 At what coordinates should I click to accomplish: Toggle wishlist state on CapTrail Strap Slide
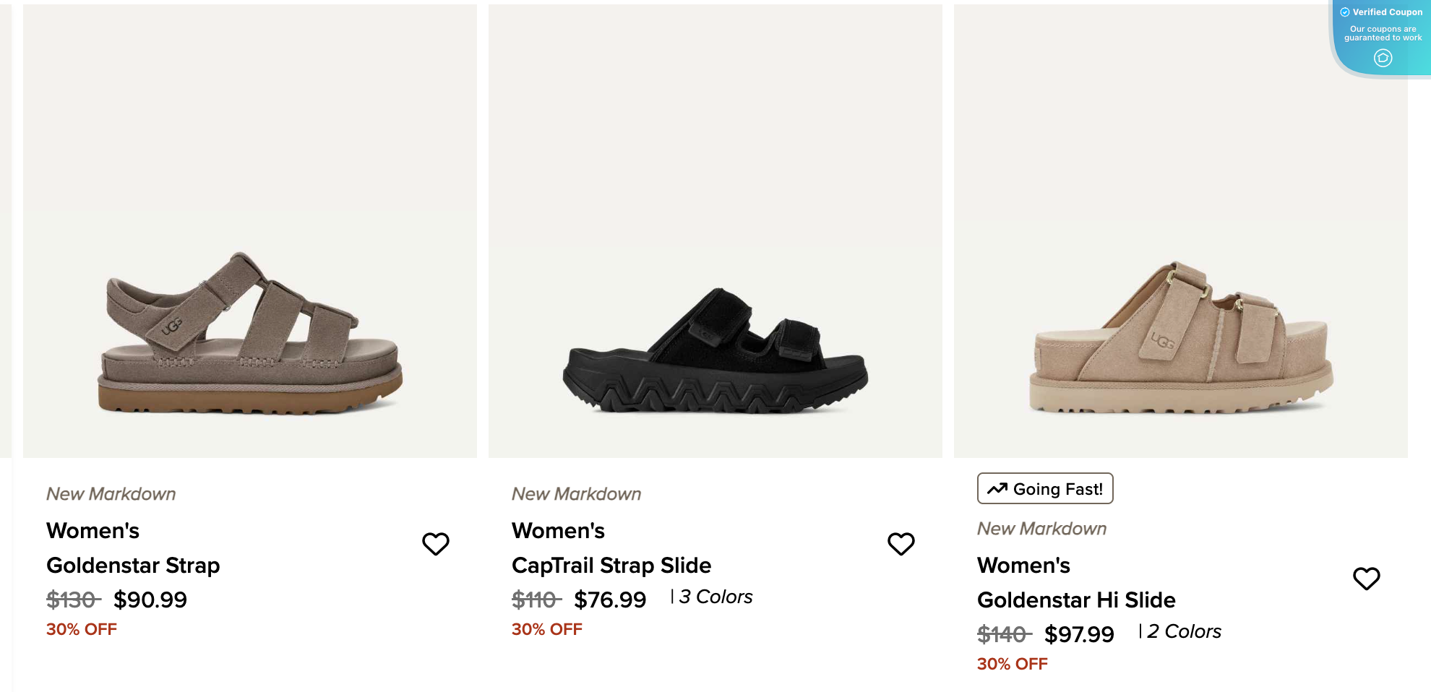(901, 543)
